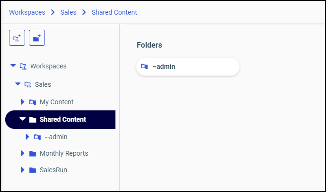The height and width of the screenshot is (192, 326).
Task: Collapse the Shared Content node
Action: (22, 120)
